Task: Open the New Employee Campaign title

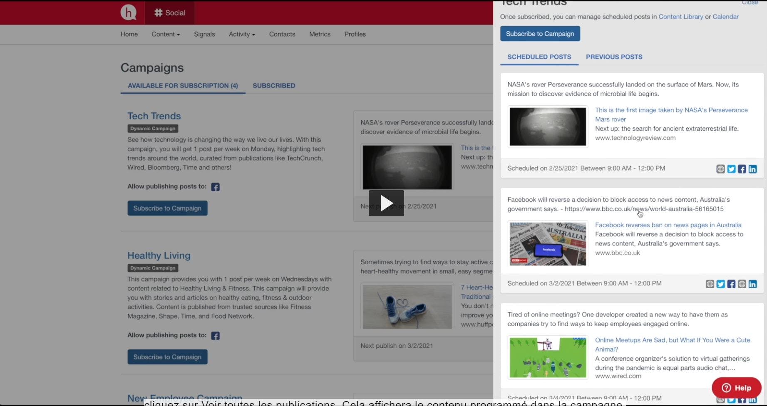Action: pos(184,399)
